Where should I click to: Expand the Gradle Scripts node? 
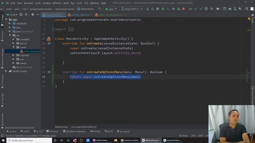point(6,71)
